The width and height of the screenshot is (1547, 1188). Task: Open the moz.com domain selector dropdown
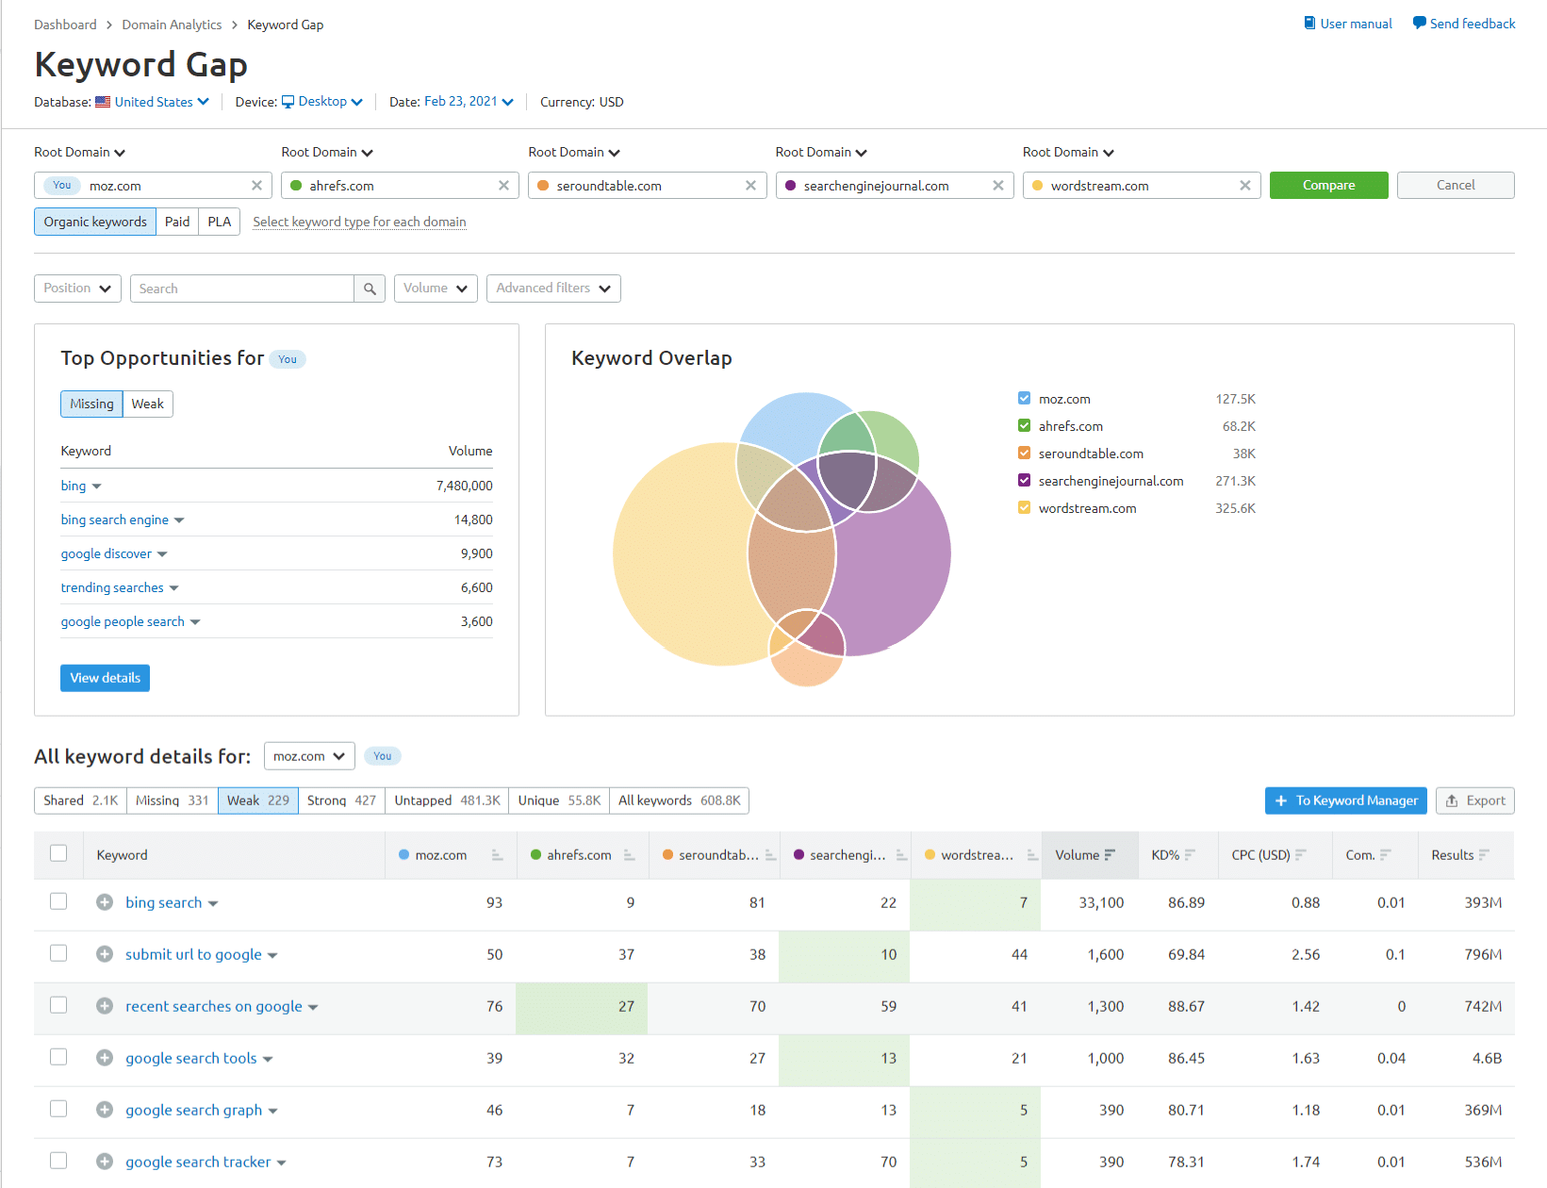pyautogui.click(x=309, y=756)
